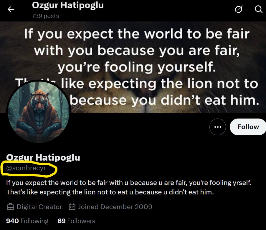
Task: View the hooded tiger profile picture
Action: point(39,112)
